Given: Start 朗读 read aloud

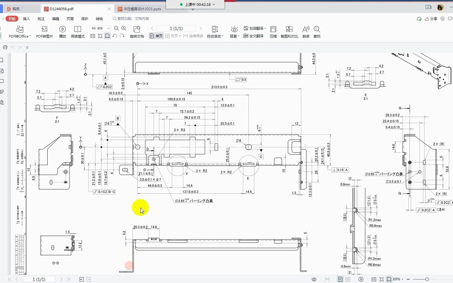Looking at the screenshot, I should pyautogui.click(x=306, y=32).
